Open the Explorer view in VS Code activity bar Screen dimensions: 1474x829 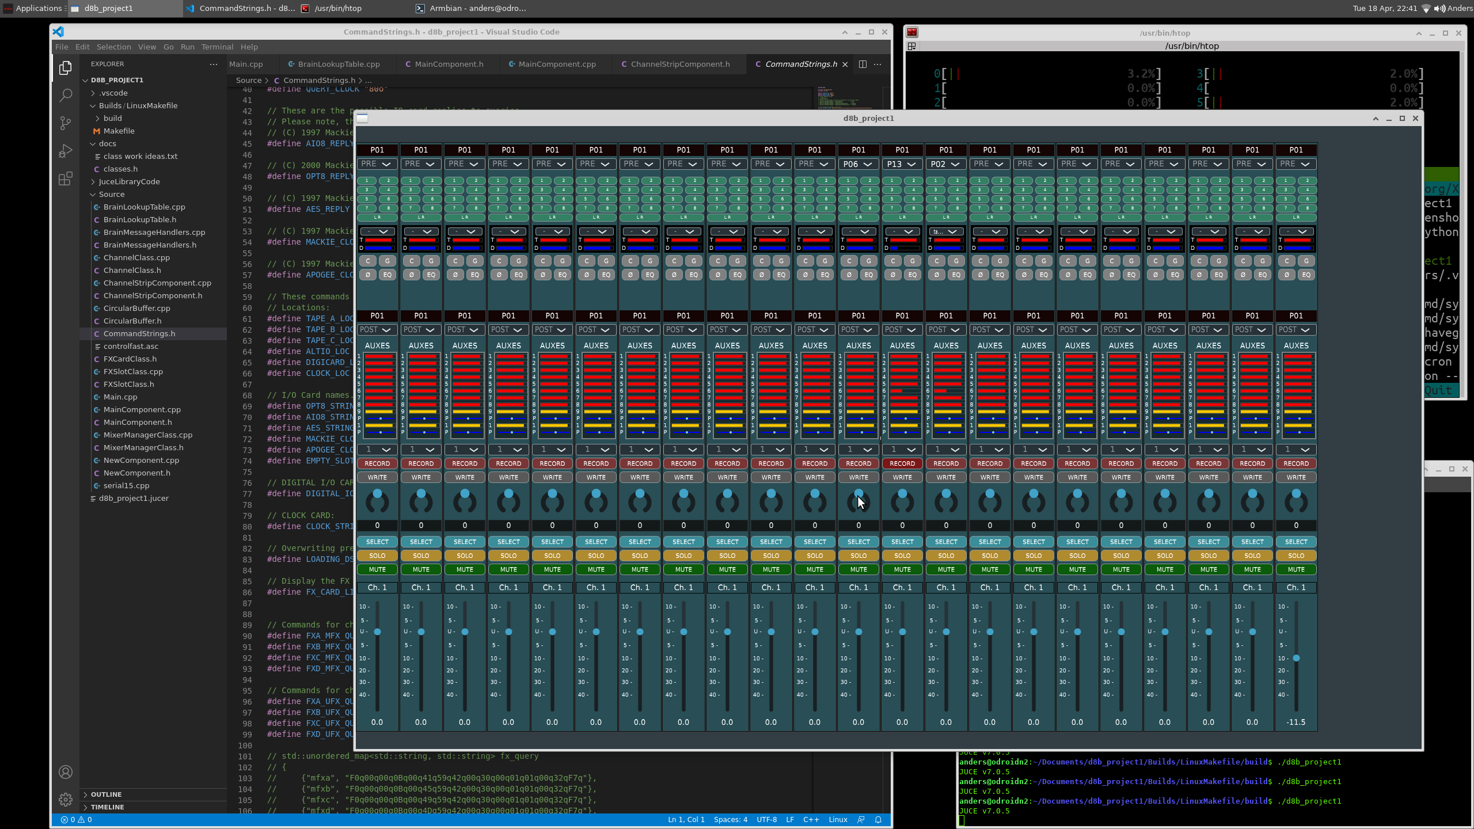tap(66, 68)
